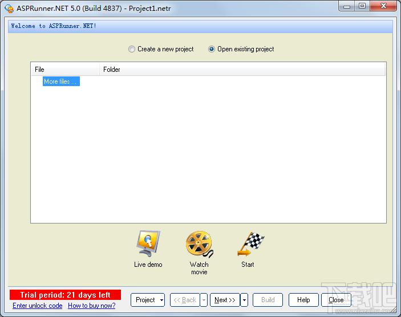The width and height of the screenshot is (401, 317).
Task: Click the << Back button
Action: point(185,300)
